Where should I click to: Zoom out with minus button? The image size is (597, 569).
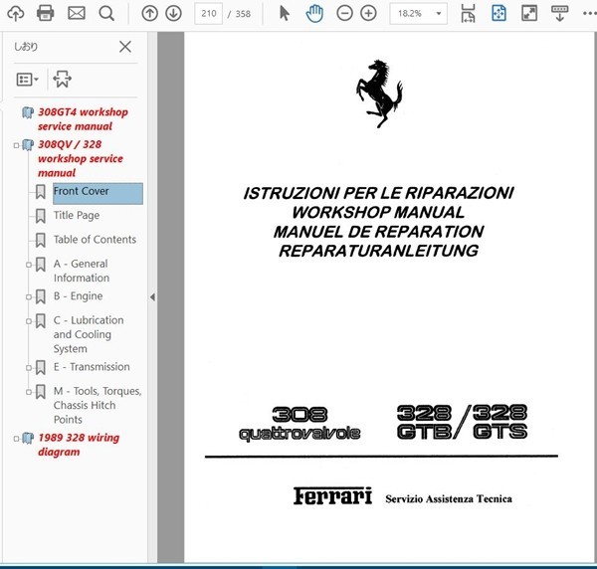click(344, 14)
